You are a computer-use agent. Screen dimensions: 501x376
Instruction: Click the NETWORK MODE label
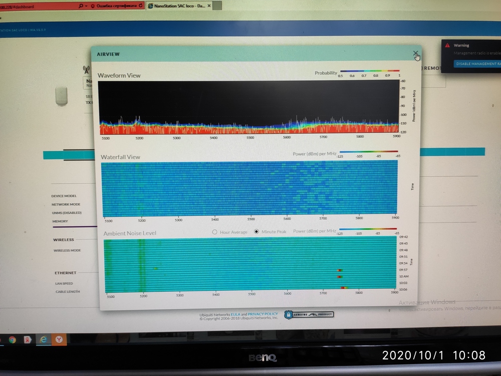point(66,205)
